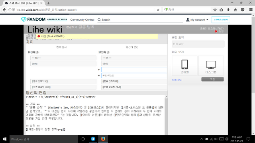255x143 pixels.
Task: Click the edit area scrollbar up arrow
Action: tap(166, 97)
